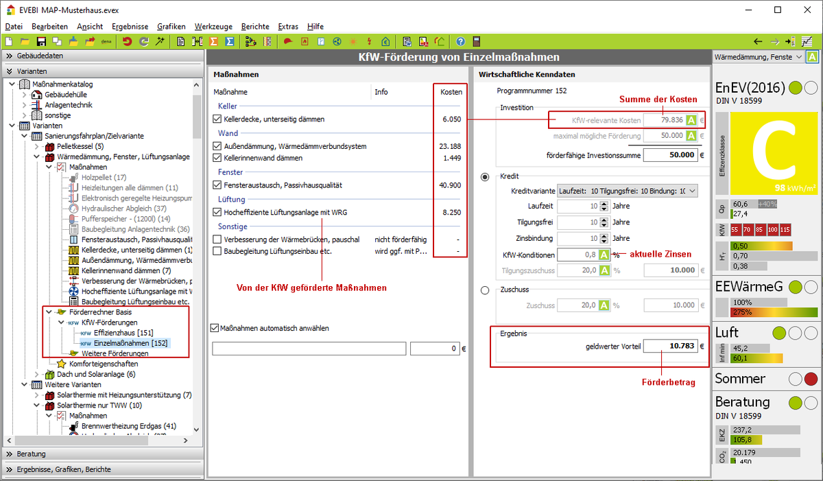Open the Ergebnisse menu

(130, 26)
